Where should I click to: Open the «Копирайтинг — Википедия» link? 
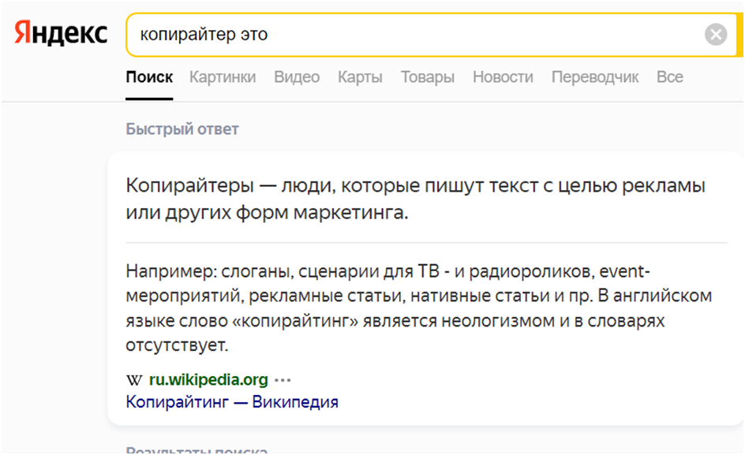pos(232,402)
